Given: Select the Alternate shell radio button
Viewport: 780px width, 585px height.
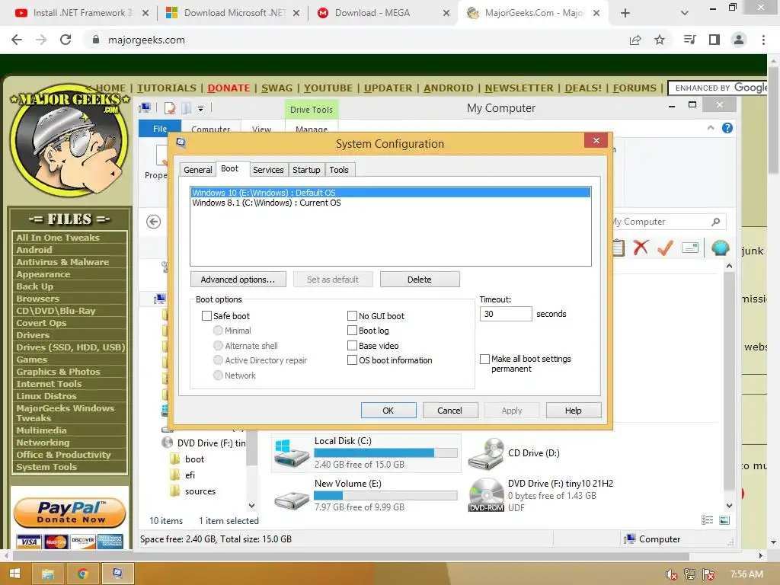Looking at the screenshot, I should coord(218,345).
